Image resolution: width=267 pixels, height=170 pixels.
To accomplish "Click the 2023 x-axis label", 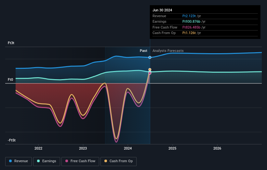I will point(83,149).
